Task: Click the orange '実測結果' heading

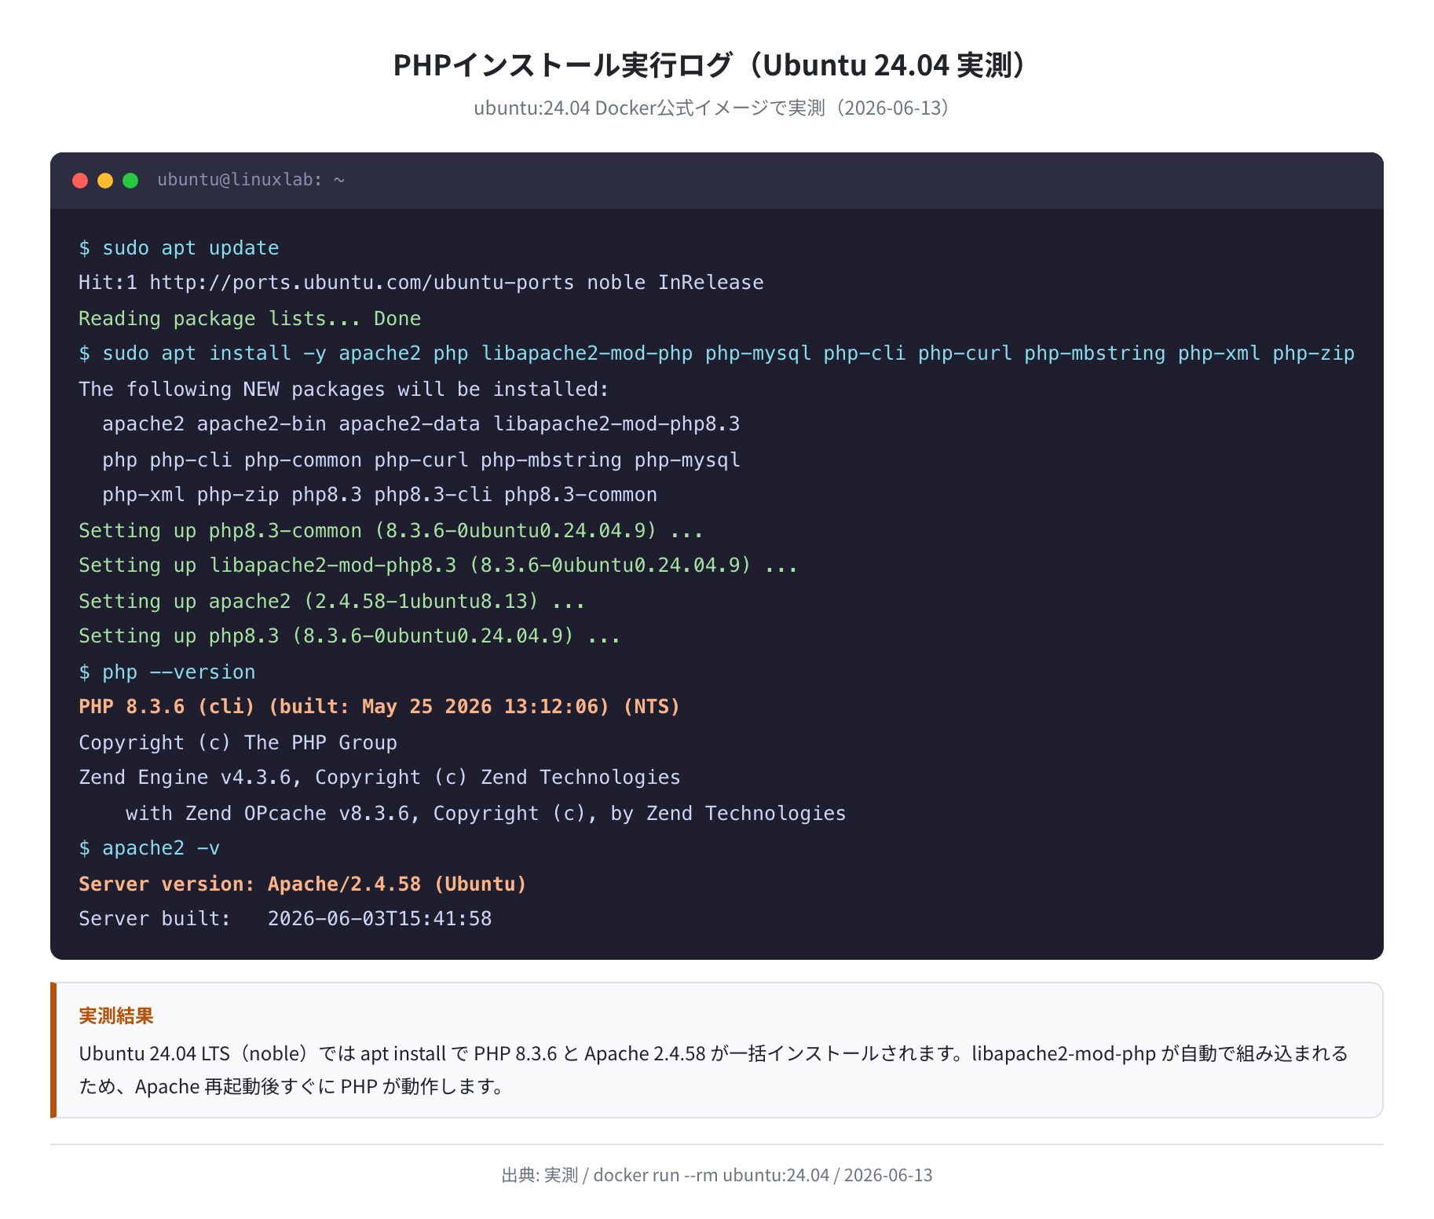Action: pyautogui.click(x=116, y=1016)
